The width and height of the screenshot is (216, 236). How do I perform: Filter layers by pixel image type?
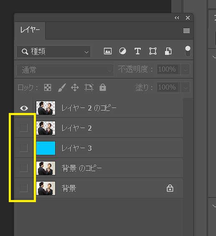click(108, 51)
